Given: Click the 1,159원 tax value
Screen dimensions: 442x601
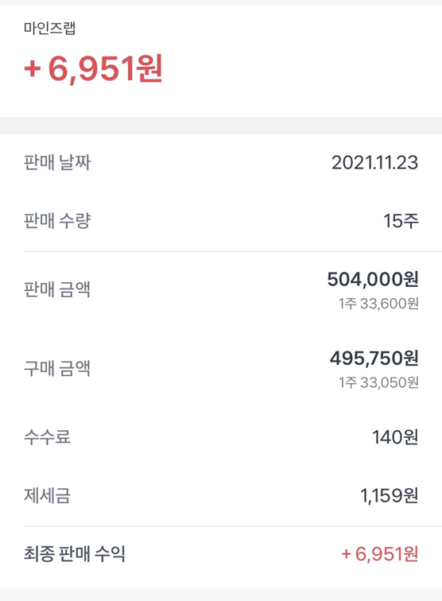Looking at the screenshot, I should [x=389, y=495].
